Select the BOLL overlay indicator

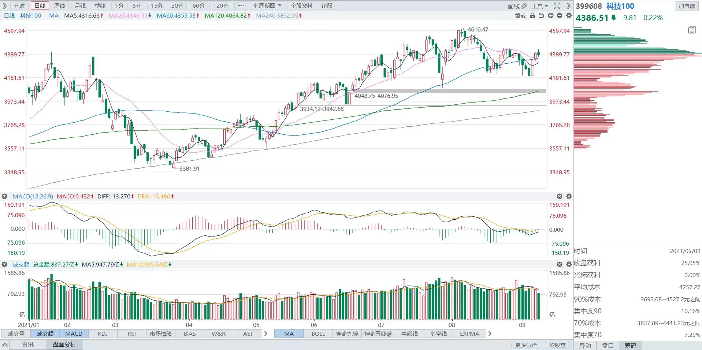318,334
